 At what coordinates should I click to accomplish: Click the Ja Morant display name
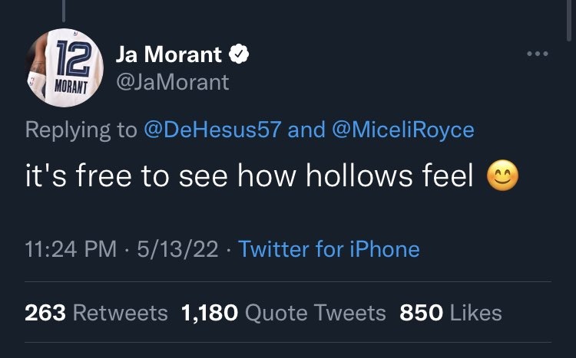point(169,55)
